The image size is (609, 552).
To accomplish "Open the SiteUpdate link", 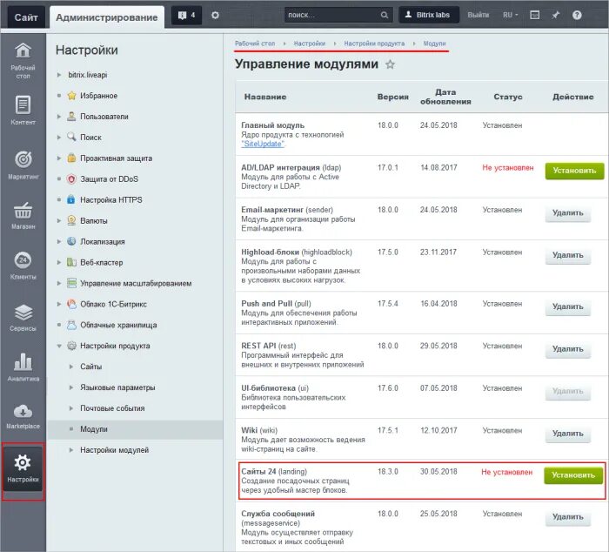I will (263, 144).
